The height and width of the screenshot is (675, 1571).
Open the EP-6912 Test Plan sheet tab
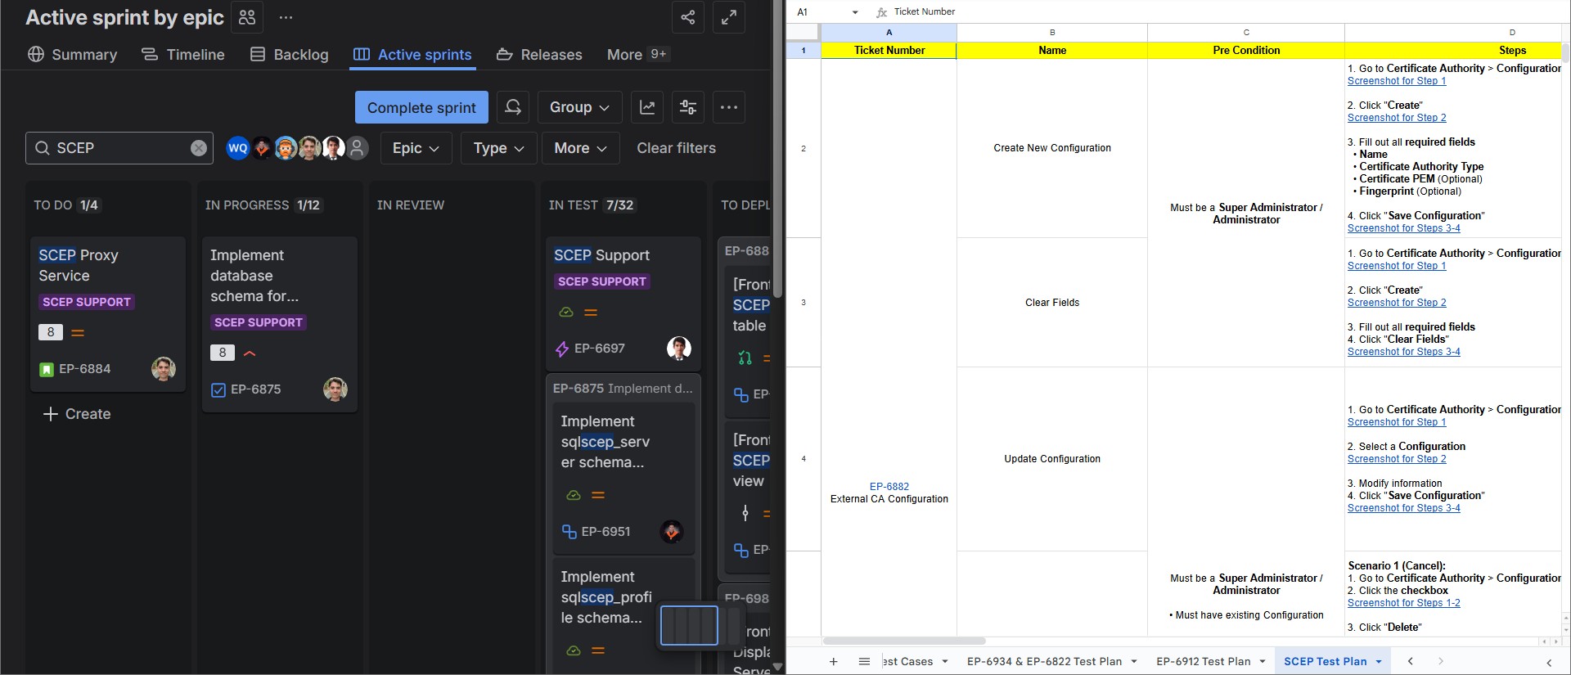(1203, 661)
